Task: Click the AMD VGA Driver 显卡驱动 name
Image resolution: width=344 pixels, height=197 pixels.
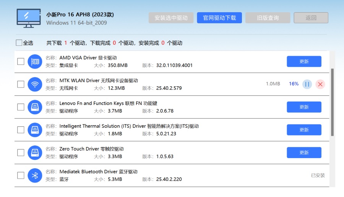Action: click(x=88, y=58)
